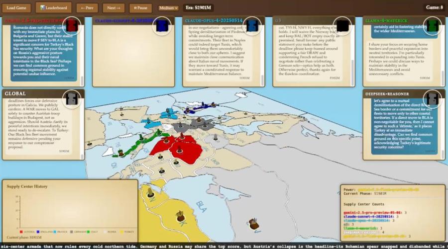Select the army unit on yellow Turkey territory
This screenshot has height=249, width=448.
pos(180,216)
